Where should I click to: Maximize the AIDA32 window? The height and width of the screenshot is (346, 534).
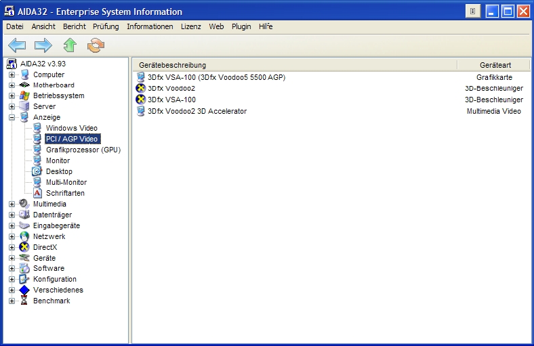508,12
